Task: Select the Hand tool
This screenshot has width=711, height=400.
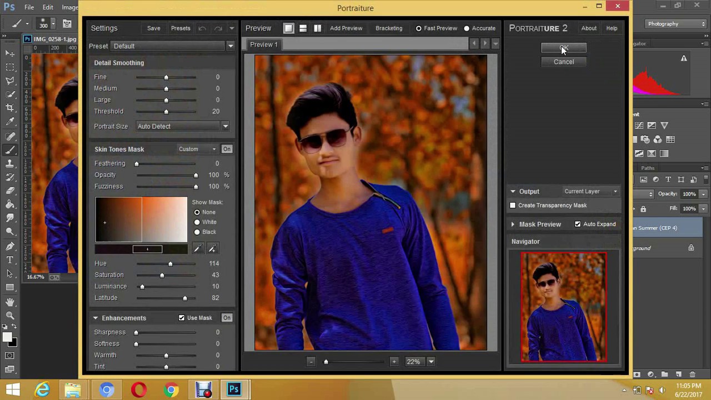Action: point(10,302)
